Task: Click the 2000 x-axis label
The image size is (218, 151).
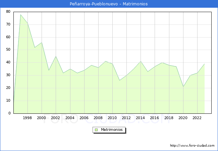Action: click(41, 118)
